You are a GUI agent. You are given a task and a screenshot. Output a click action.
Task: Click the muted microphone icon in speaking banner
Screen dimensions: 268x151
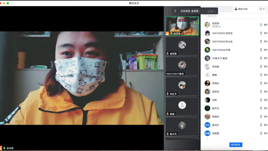175,11
